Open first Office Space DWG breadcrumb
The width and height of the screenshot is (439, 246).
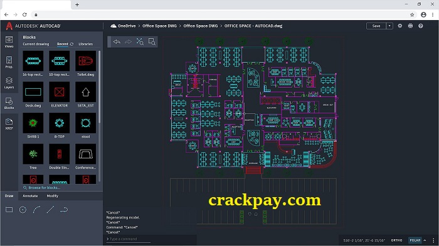[159, 26]
